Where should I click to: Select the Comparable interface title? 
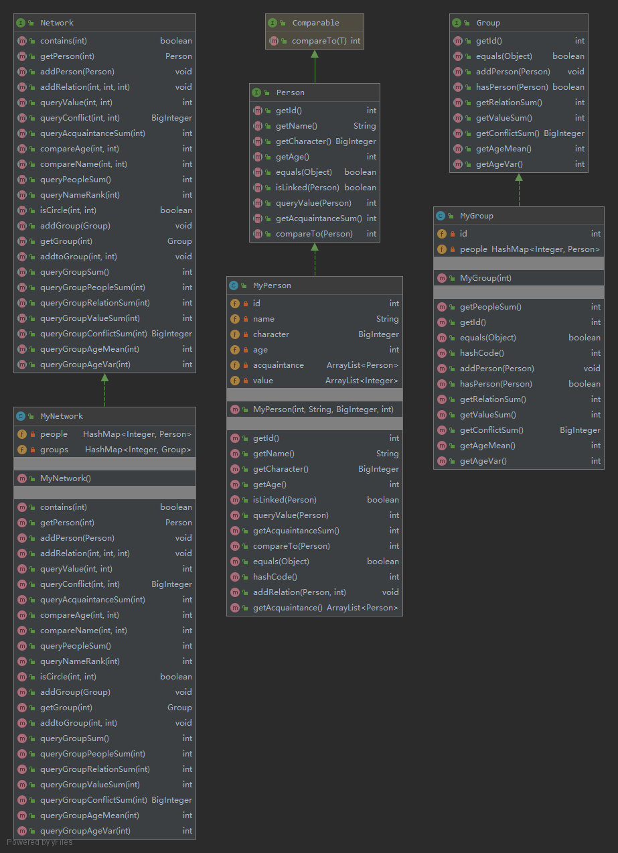[316, 23]
